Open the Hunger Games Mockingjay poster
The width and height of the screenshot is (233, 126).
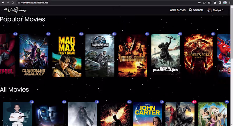(199, 55)
